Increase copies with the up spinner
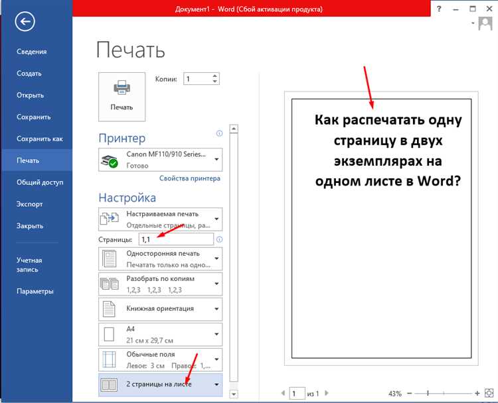 tap(215, 76)
